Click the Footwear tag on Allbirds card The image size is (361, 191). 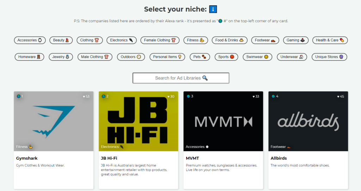click(x=280, y=147)
